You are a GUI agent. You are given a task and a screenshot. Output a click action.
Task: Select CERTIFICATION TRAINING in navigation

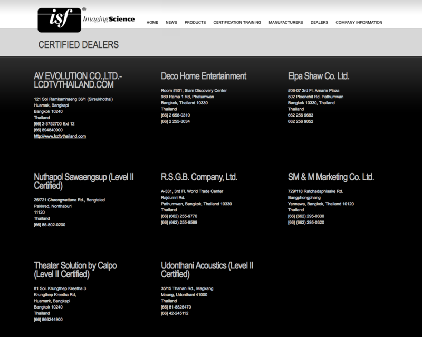click(237, 22)
